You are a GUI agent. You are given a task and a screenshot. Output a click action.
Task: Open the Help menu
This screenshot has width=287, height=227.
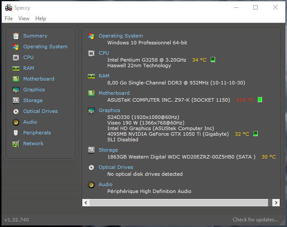(41, 19)
